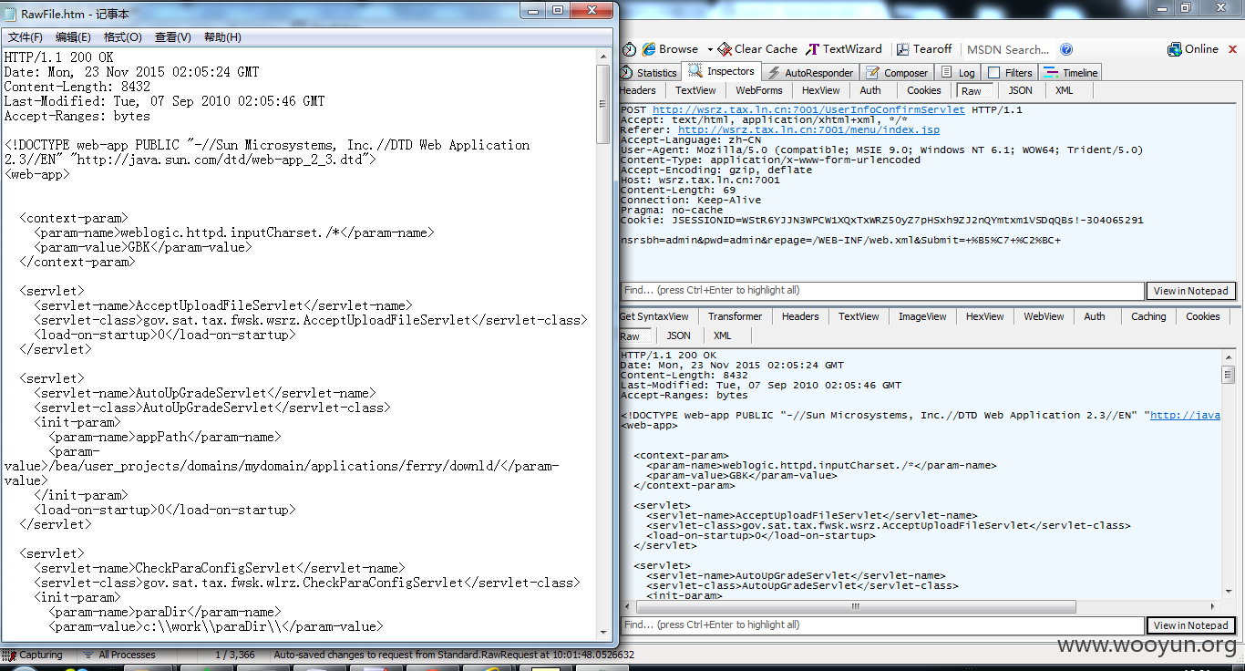Open response Caching tab
Screen dimensions: 1245x671
pyautogui.click(x=1148, y=316)
